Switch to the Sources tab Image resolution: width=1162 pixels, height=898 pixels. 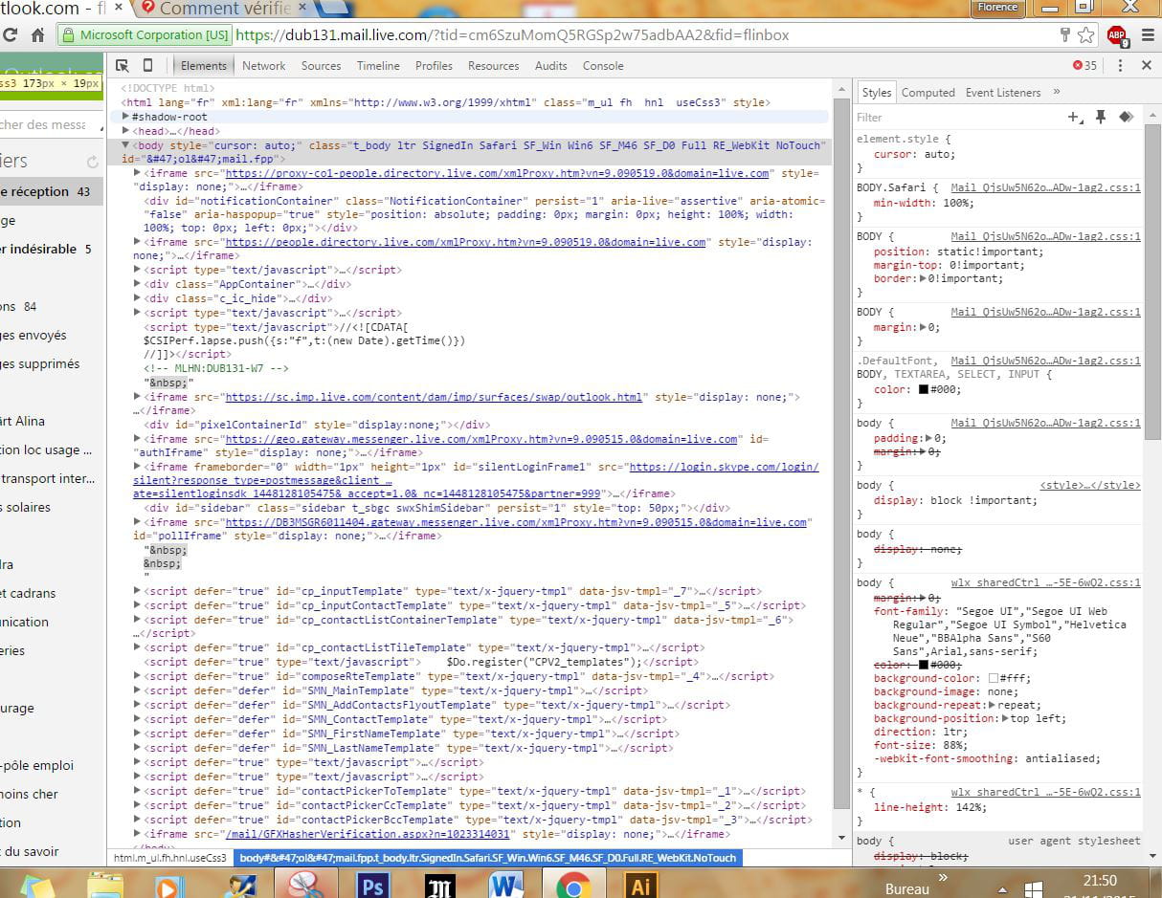click(x=321, y=66)
